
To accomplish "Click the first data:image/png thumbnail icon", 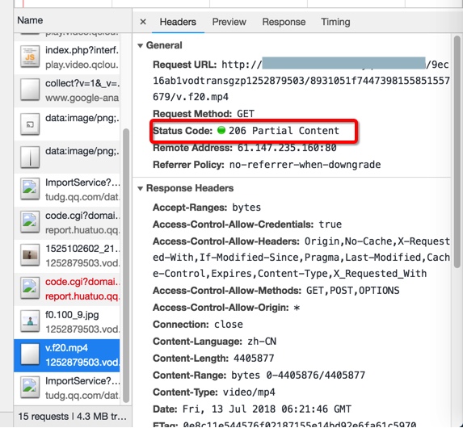I will (x=30, y=124).
